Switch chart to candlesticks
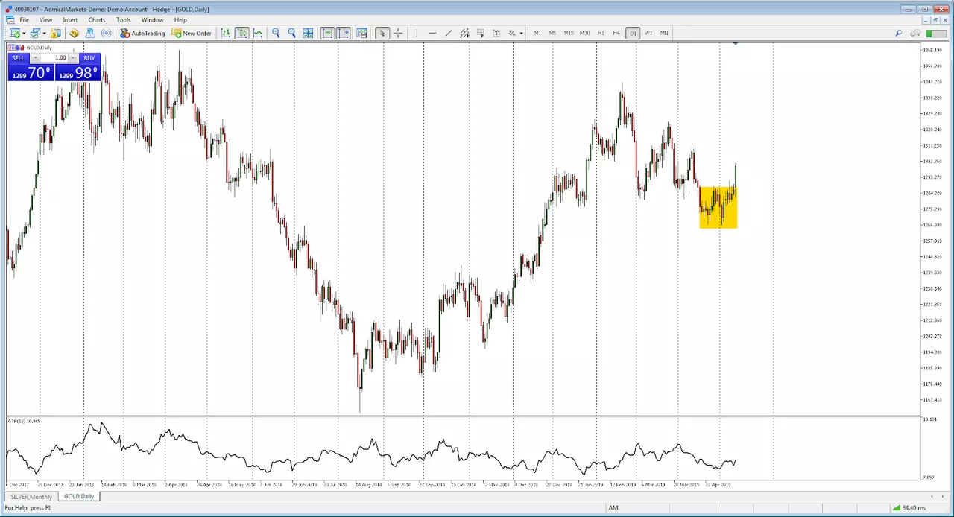This screenshot has height=517, width=954. click(241, 33)
